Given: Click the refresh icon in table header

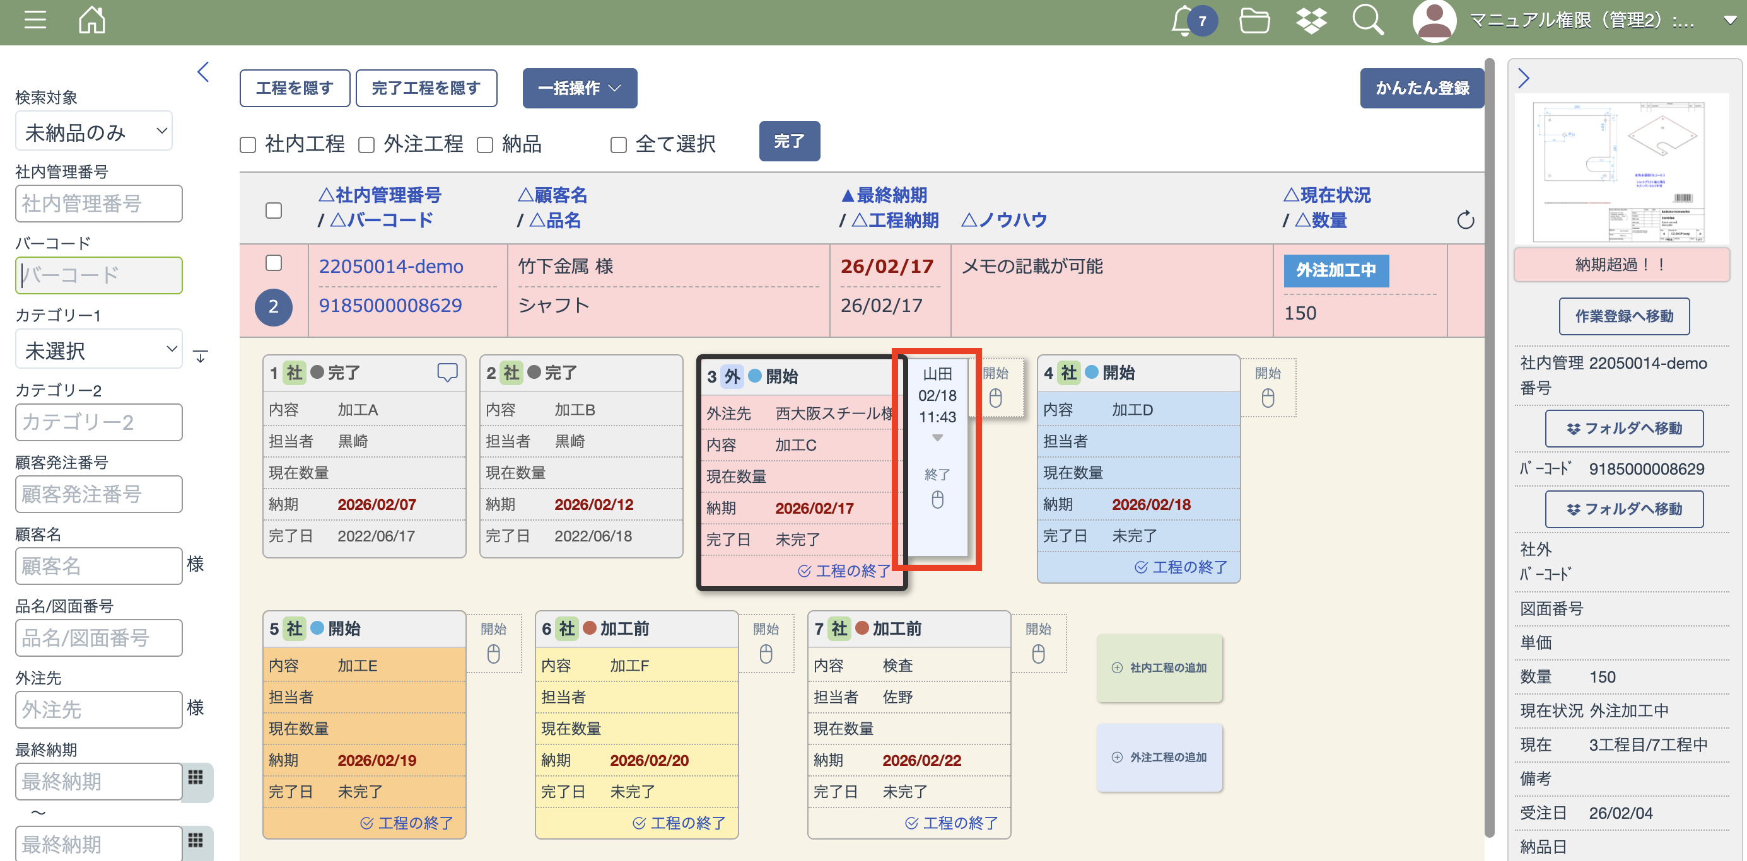Looking at the screenshot, I should 1465,219.
